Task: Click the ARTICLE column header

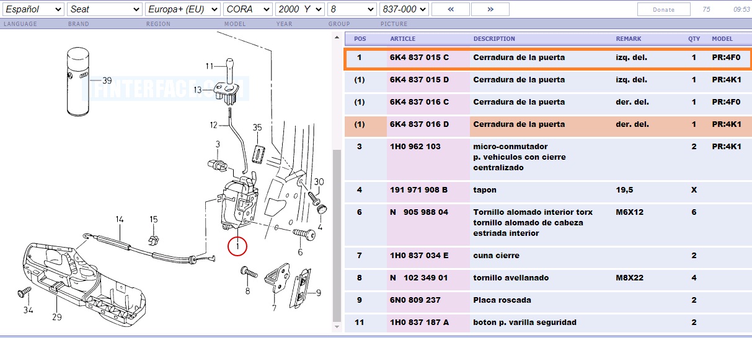Action: click(403, 38)
